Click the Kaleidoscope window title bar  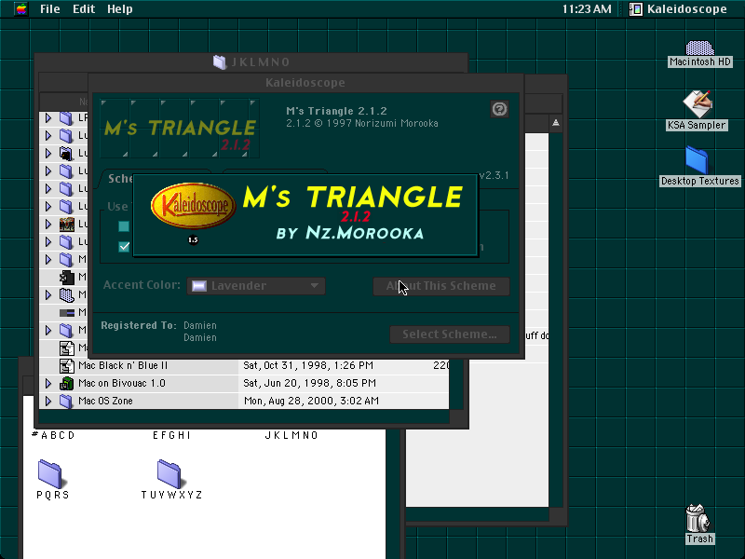[x=305, y=83]
